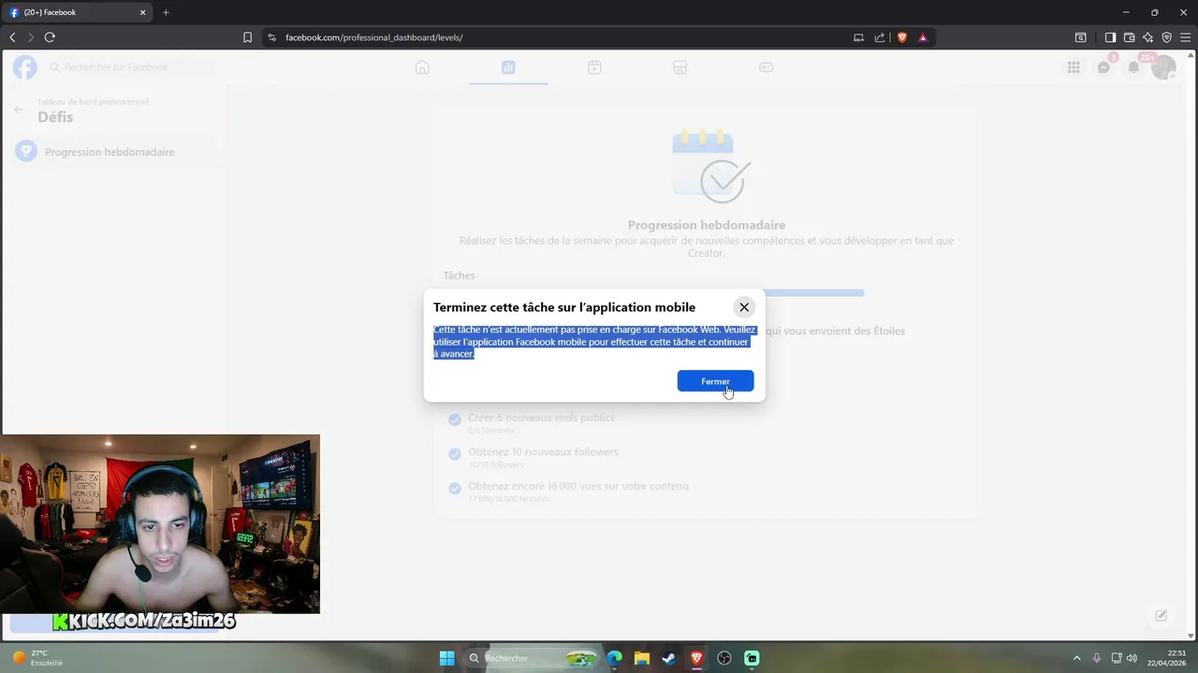Image resolution: width=1198 pixels, height=673 pixels.
Task: Click the dialog's highlighted message text
Action: (x=594, y=342)
